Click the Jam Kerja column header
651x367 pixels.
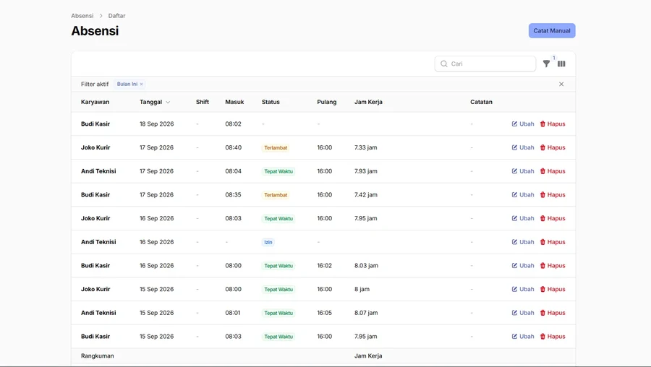click(x=368, y=102)
